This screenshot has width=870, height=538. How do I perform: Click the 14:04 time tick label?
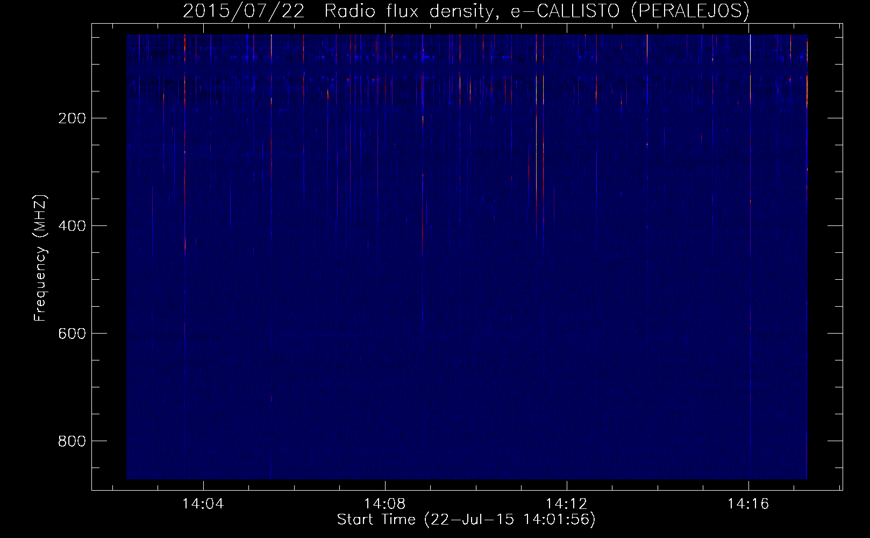[x=203, y=504]
